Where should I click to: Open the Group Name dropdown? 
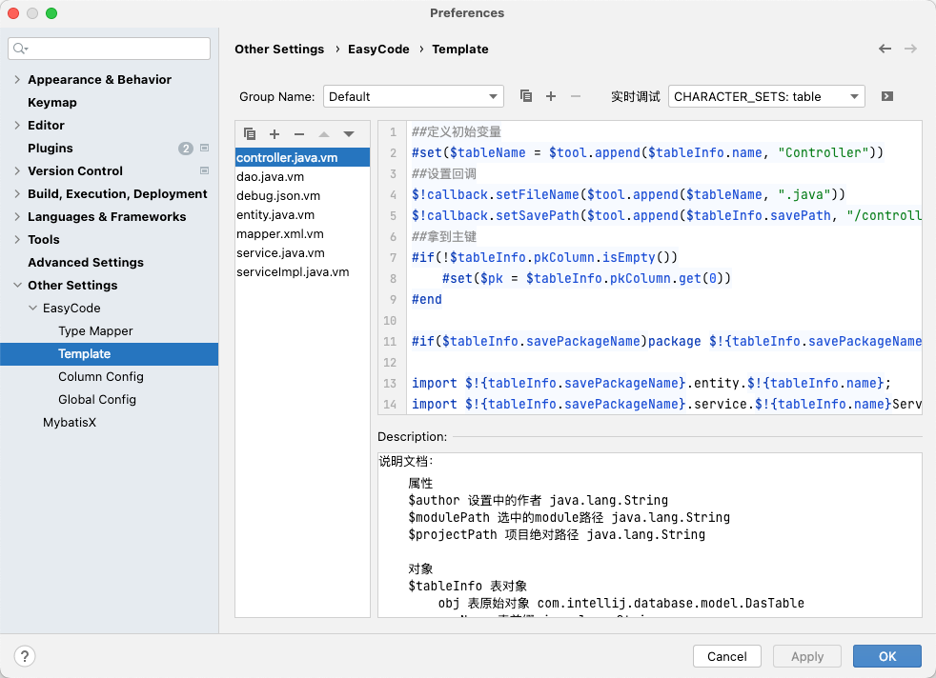click(414, 96)
